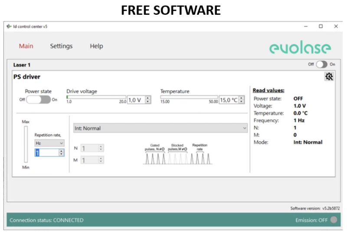Click the Repetition rate value field
The height and width of the screenshot is (232, 347).
46,153
